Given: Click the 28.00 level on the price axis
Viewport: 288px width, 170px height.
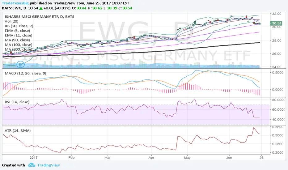Looking at the screenshot, I should 276,40.
